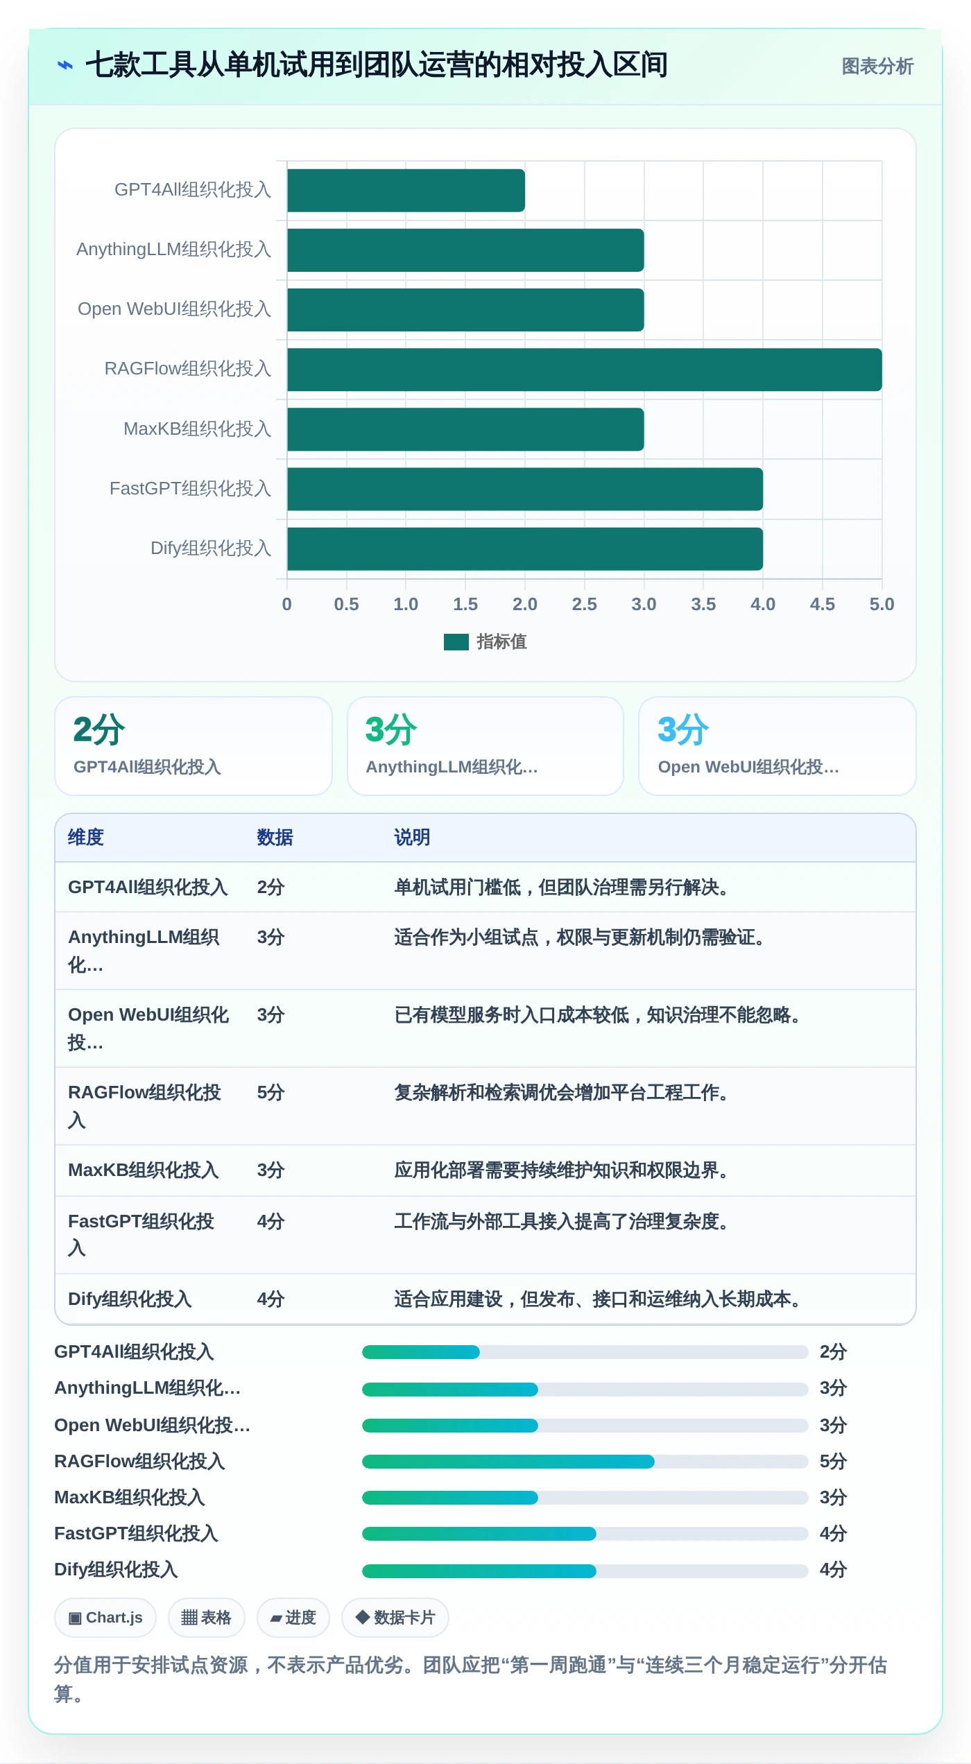Click description 单机试用门槛低，但团队治理需另行解决。
Screen dimensions: 971x1764
[x=561, y=888]
